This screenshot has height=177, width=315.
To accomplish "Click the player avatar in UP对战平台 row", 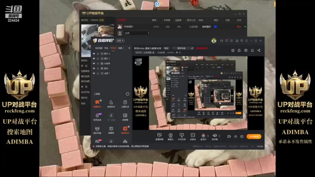I will pos(120,26).
